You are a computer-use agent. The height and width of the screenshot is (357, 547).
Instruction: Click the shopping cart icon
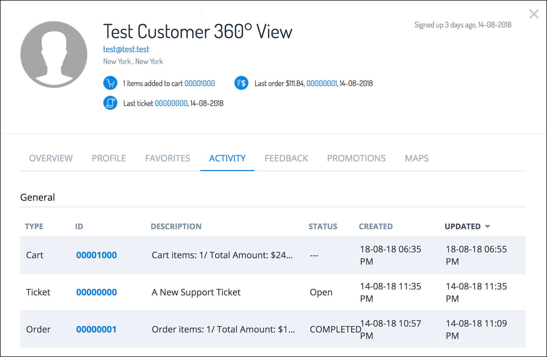coord(110,83)
